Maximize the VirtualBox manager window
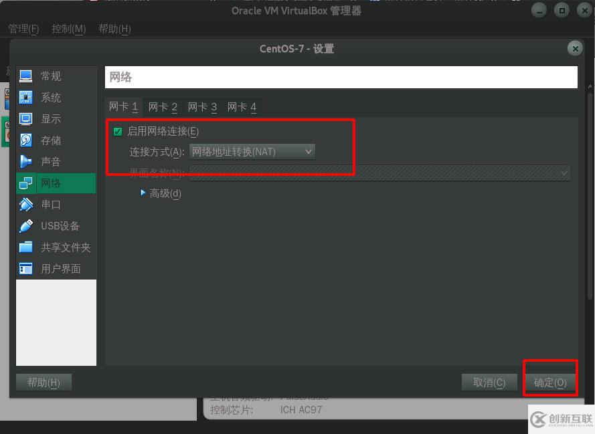This screenshot has height=434, width=595. coord(562,10)
